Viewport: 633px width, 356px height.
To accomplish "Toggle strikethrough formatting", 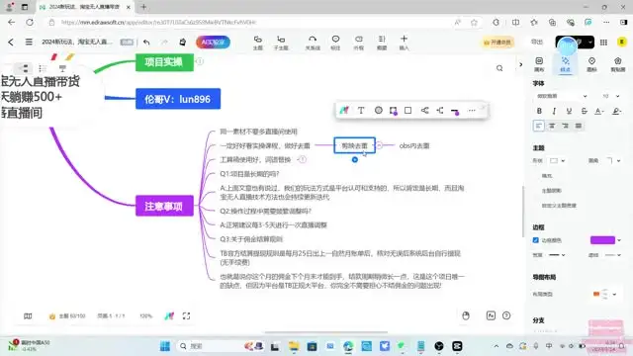I will click(x=584, y=111).
